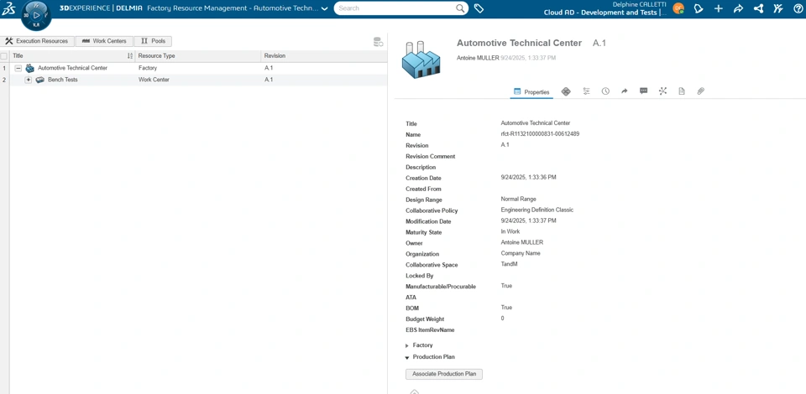This screenshot has height=394, width=806.
Task: Click the header title 'Automotive Technical Center' in details
Action: click(519, 43)
